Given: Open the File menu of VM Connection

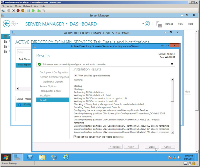Looking at the screenshot, I should pos(3,6).
